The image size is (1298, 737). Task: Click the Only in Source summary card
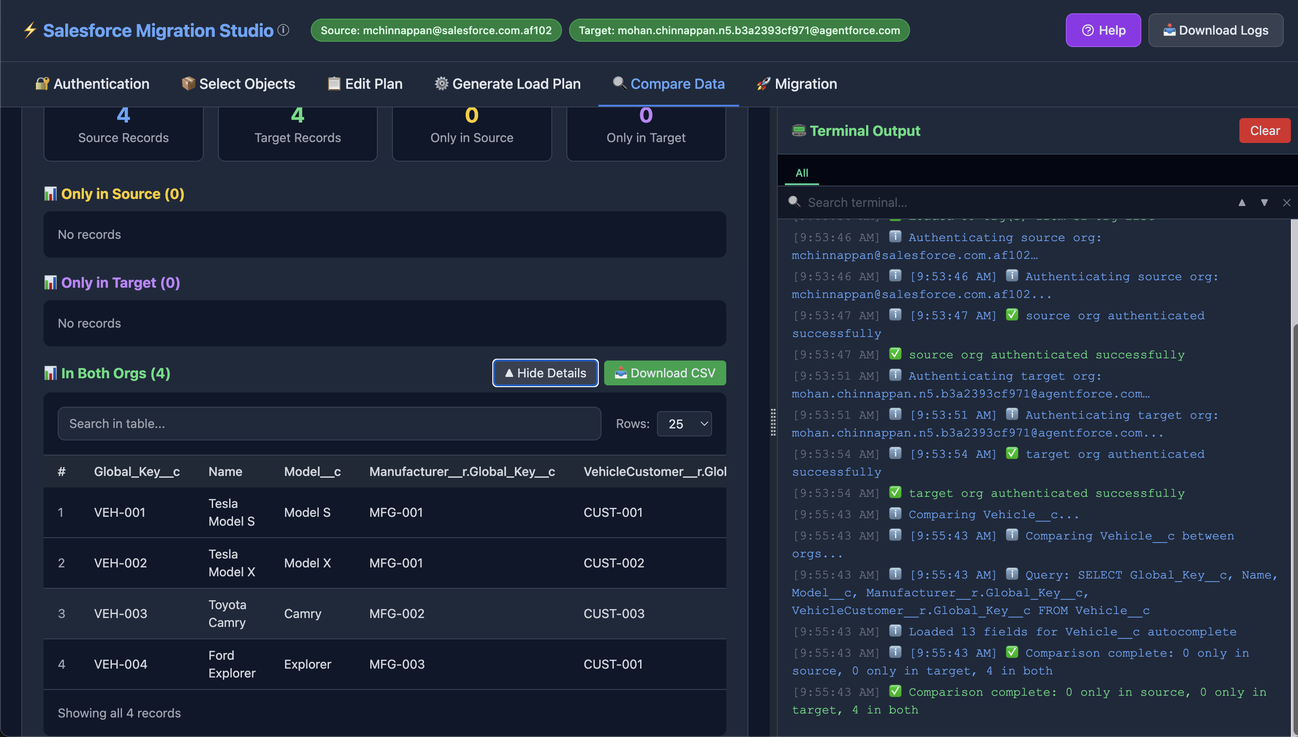coord(471,134)
